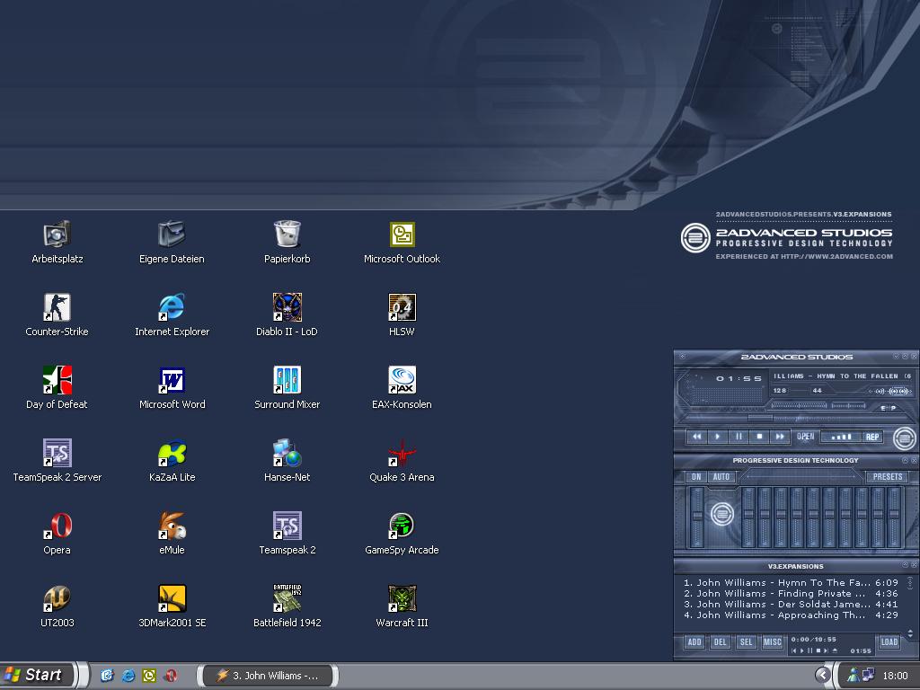The image size is (920, 690).
Task: Click the network connection tray icon
Action: (x=869, y=676)
